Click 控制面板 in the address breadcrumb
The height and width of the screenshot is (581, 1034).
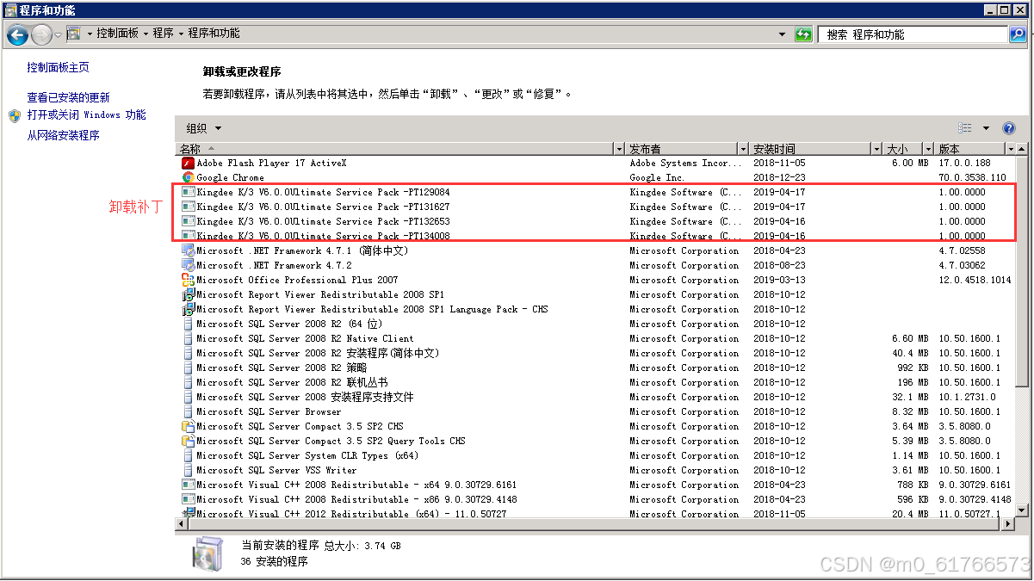(x=117, y=34)
